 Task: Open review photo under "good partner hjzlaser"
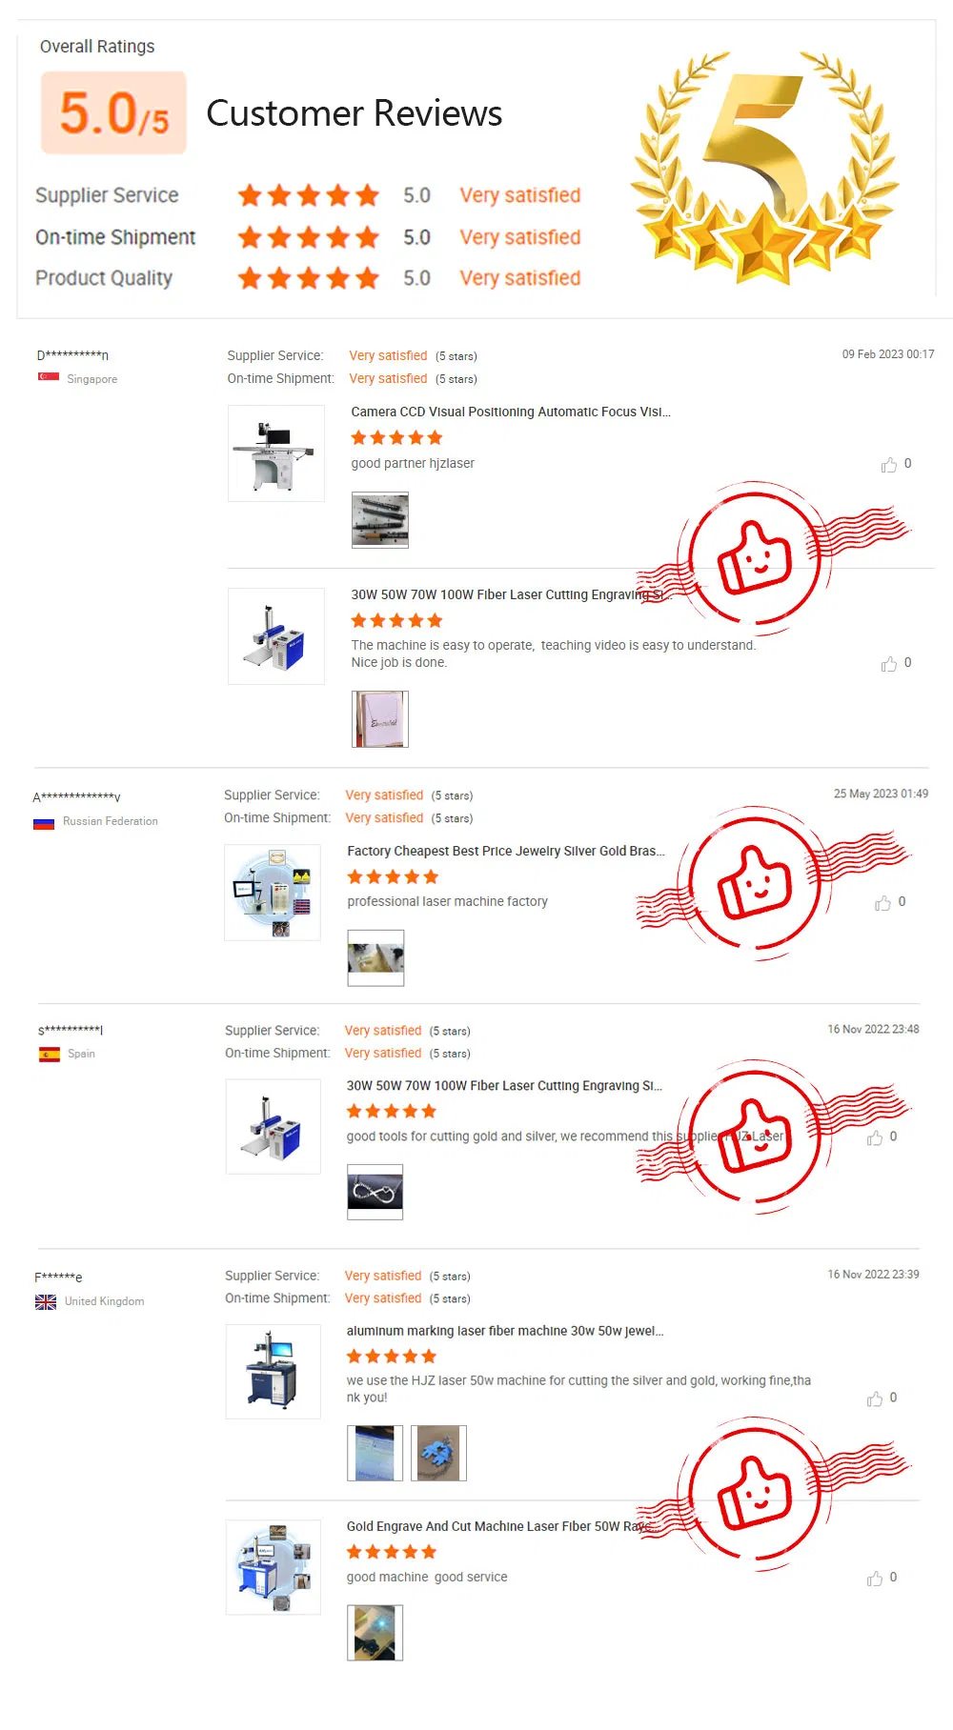[x=380, y=520]
